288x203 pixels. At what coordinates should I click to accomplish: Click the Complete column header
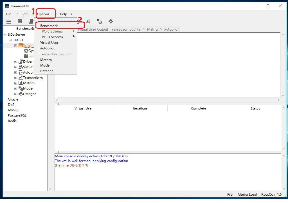pyautogui.click(x=198, y=109)
